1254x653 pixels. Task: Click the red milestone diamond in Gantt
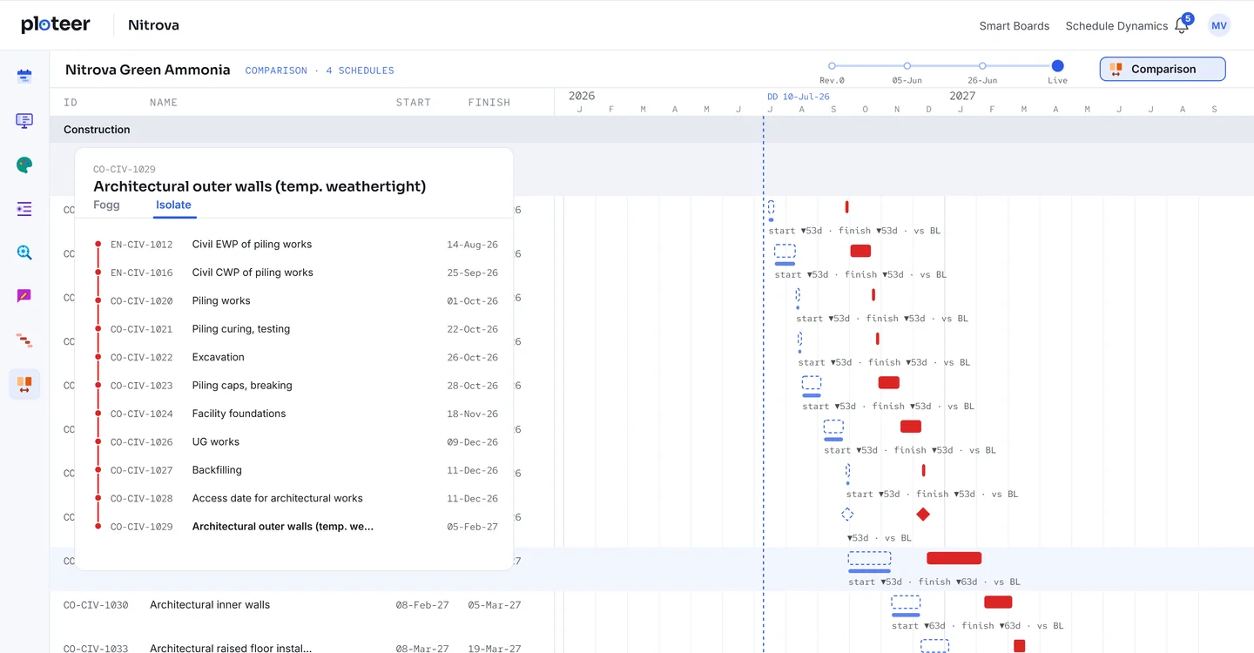tap(923, 515)
